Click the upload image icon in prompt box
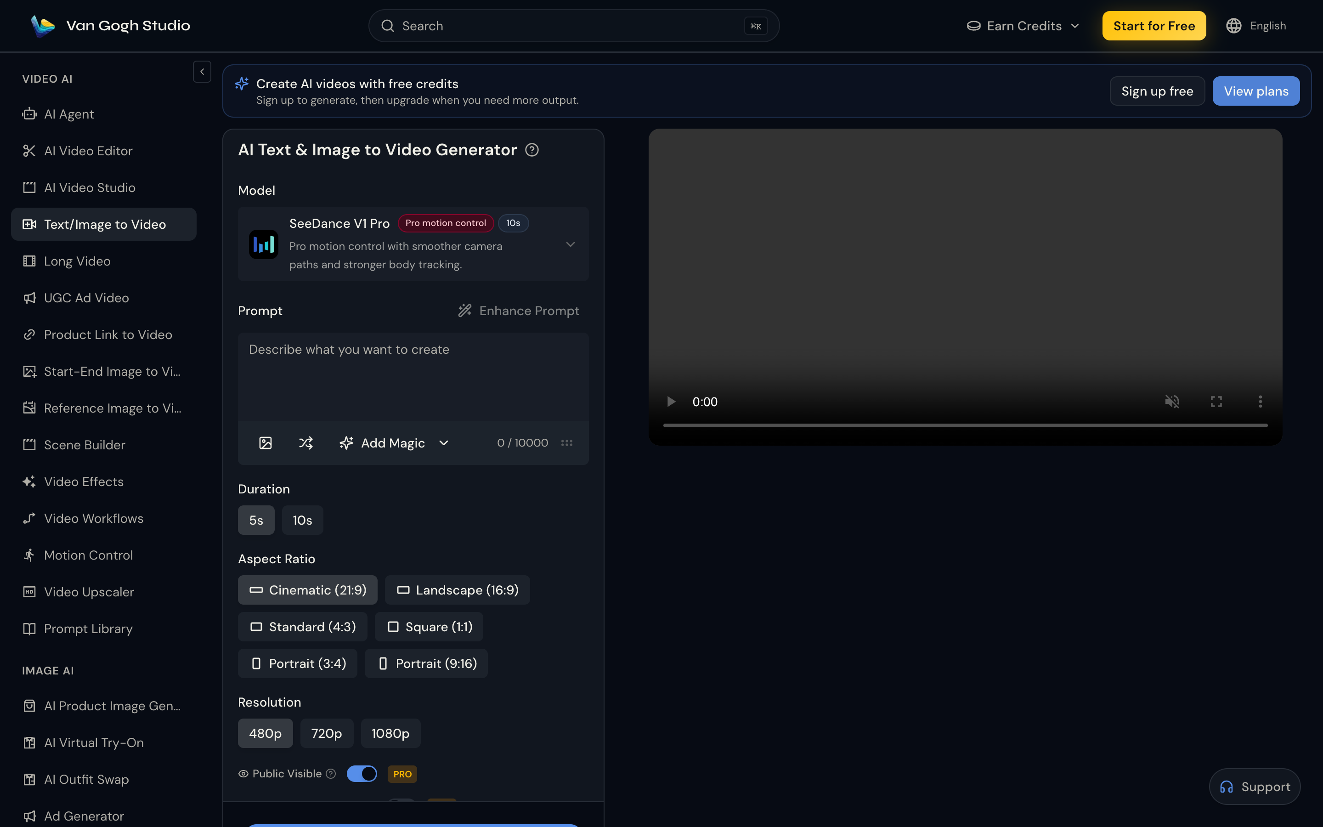 click(x=265, y=443)
